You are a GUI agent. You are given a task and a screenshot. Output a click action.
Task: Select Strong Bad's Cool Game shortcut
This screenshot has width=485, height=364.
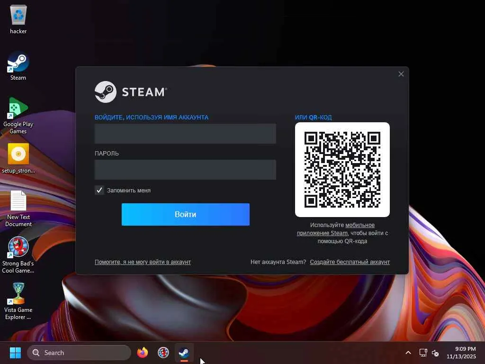pos(18,255)
